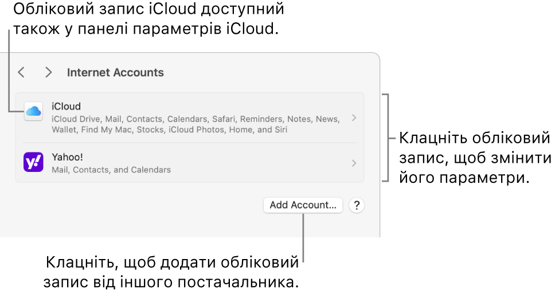The width and height of the screenshot is (555, 294).
Task: Open help with the question mark button
Action: [x=357, y=205]
